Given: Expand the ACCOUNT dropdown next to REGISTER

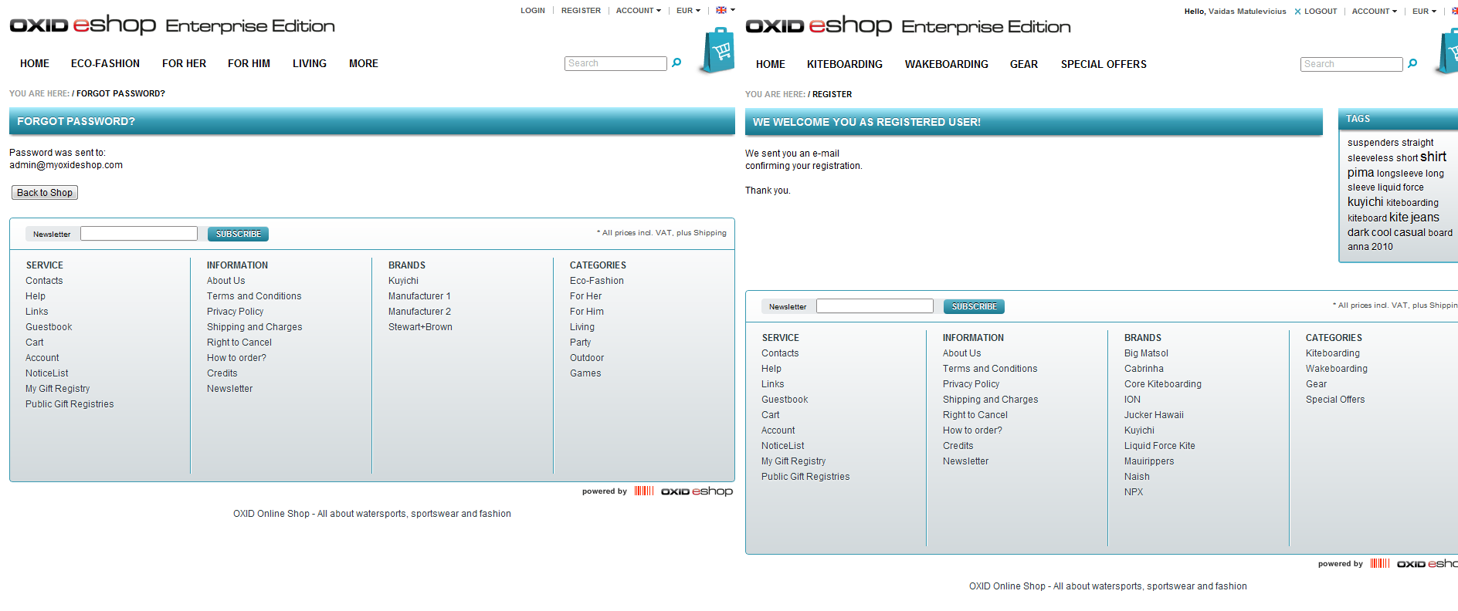Looking at the screenshot, I should tap(638, 11).
